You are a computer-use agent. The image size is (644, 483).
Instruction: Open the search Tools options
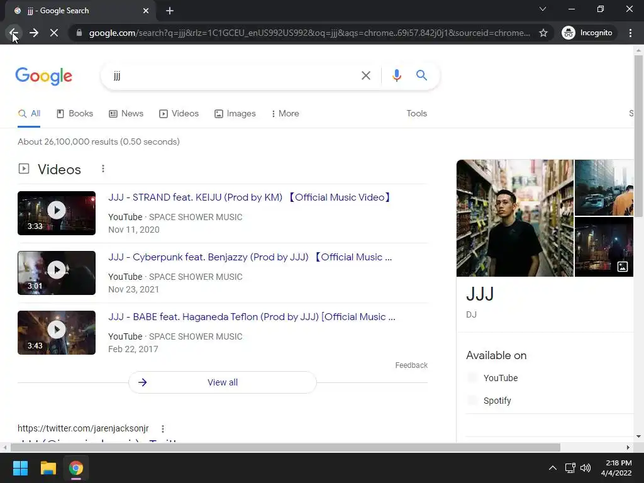[x=416, y=114]
